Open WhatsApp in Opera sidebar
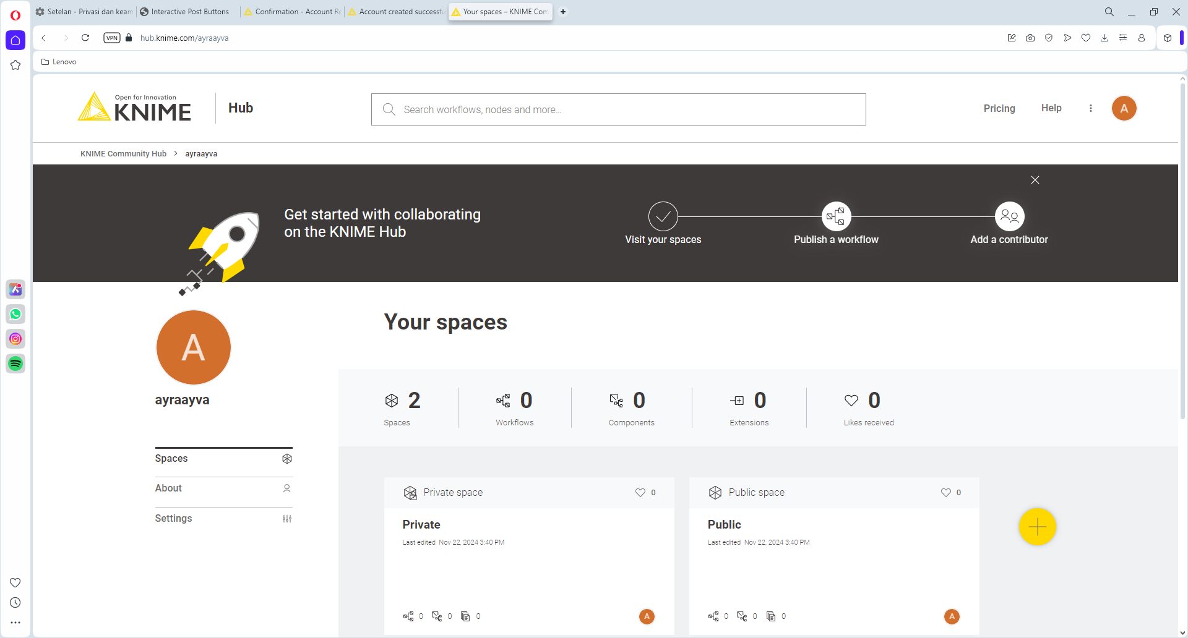The height and width of the screenshot is (638, 1188). coord(15,314)
